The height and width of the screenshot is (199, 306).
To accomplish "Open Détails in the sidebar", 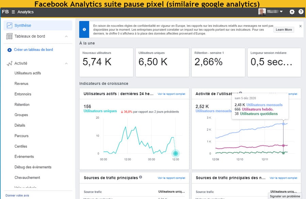I will click(x=20, y=125).
